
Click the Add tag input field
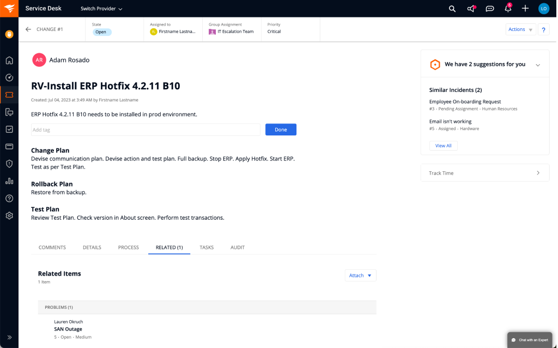click(x=145, y=129)
